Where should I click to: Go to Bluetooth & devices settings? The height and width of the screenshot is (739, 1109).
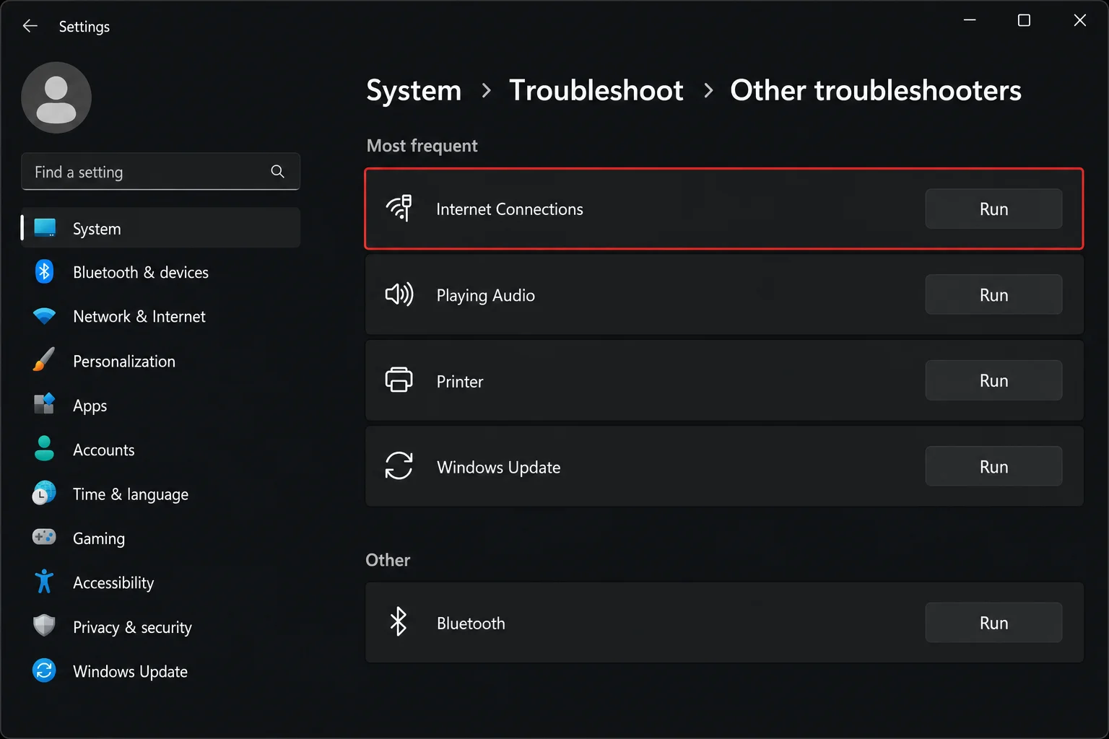tap(160, 272)
